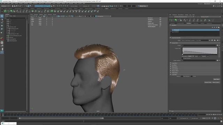Click the Redo icon in status line
This screenshot has height=125, width=223.
[21, 6]
